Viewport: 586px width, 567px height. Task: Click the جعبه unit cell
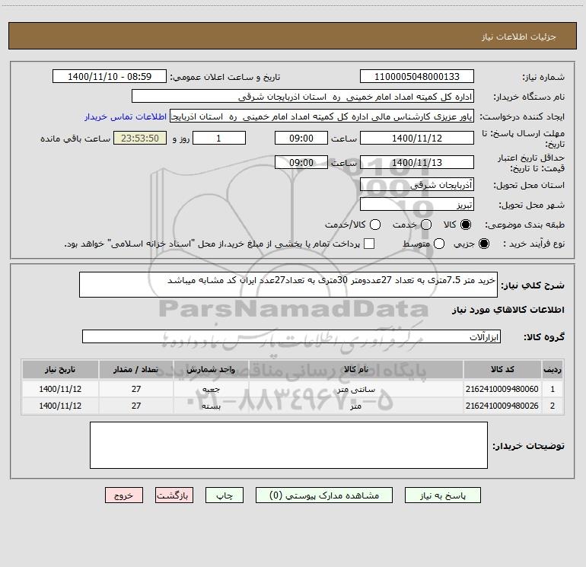click(x=211, y=389)
